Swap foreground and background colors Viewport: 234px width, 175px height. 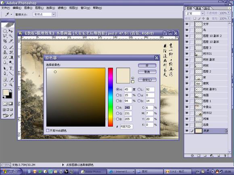11,91
